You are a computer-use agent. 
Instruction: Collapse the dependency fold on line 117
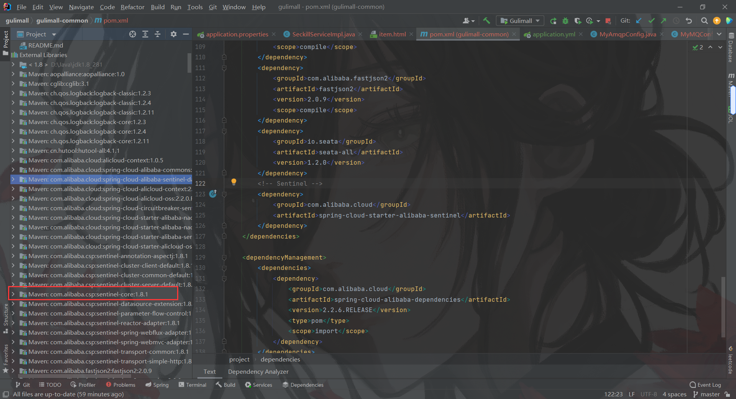[224, 131]
